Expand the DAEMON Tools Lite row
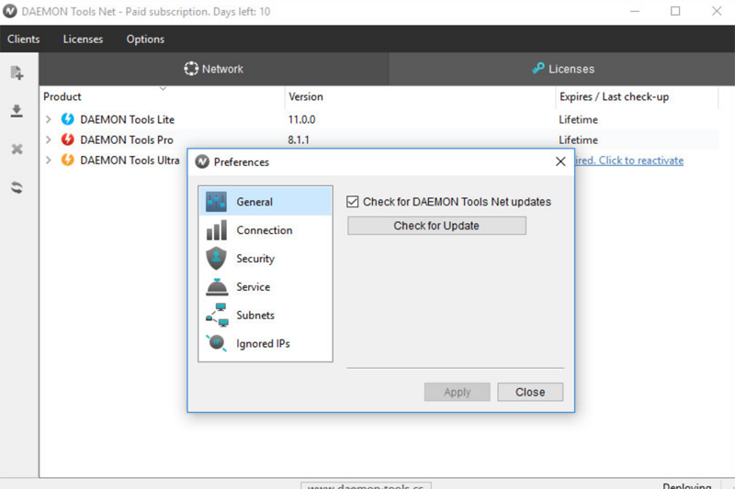Screen dimensions: 735x489 [49, 119]
